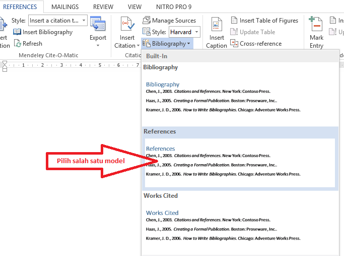Click the Mendeley Export icon
The height and width of the screenshot is (256, 344).
[x=98, y=25]
